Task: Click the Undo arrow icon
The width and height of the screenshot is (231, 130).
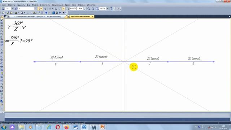Action: coord(46,13)
